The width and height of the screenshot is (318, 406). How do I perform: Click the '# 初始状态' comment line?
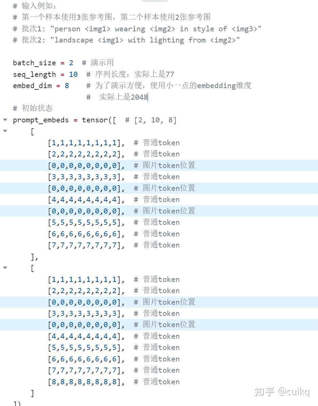coord(33,108)
